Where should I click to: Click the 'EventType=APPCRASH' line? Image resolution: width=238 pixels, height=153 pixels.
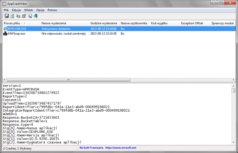(x=21, y=89)
